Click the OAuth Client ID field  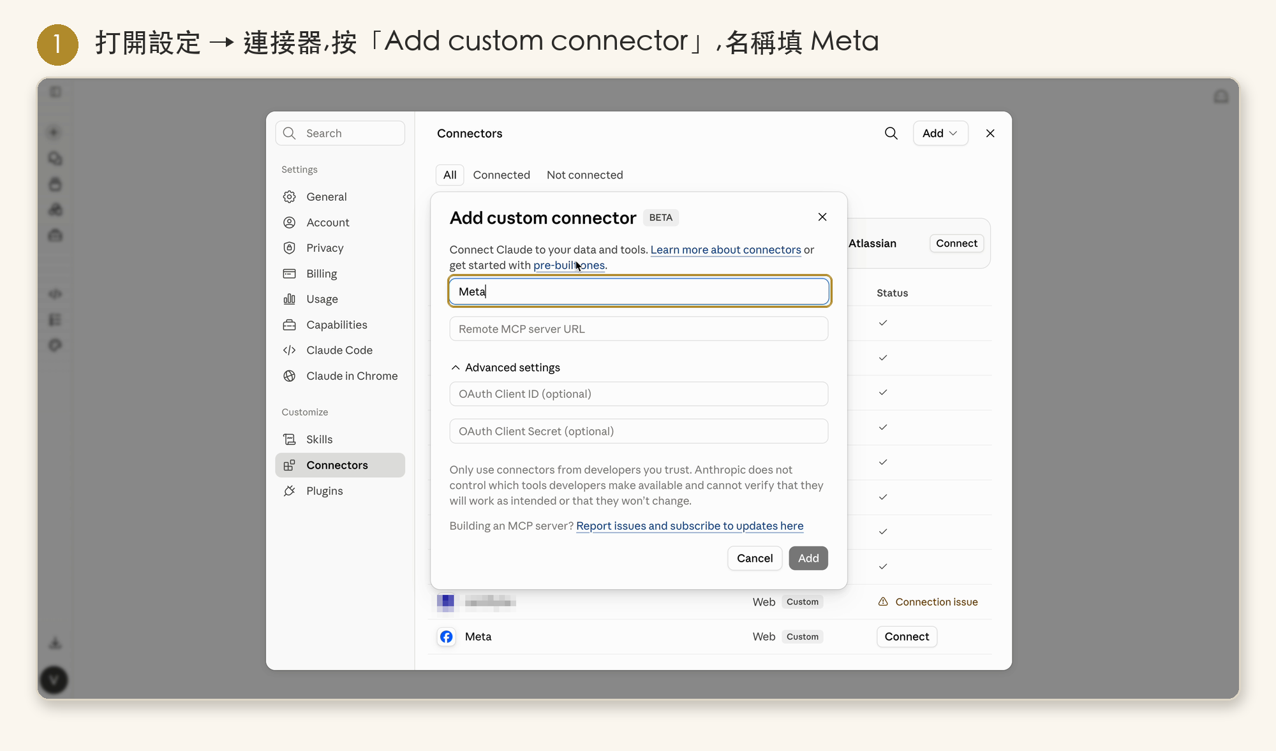[639, 394]
